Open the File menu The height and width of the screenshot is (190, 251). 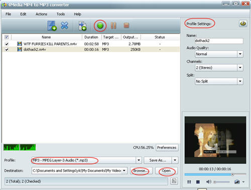coord(8,14)
